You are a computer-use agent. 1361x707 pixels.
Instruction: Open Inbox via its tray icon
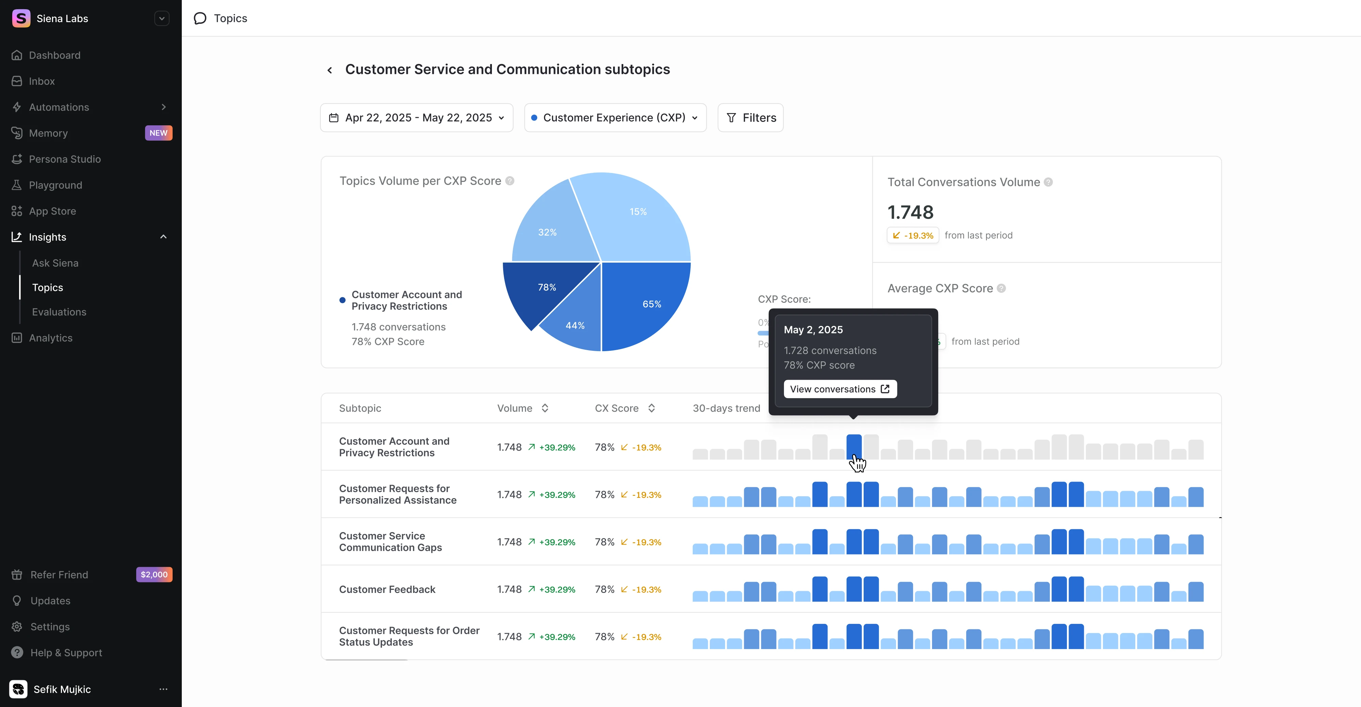(17, 81)
